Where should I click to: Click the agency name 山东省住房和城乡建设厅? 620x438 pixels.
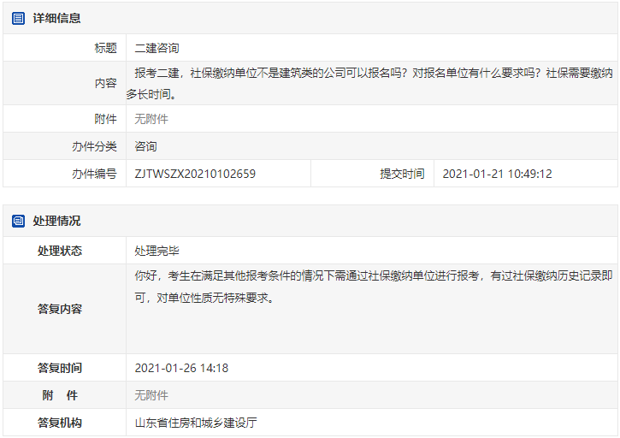(x=196, y=423)
